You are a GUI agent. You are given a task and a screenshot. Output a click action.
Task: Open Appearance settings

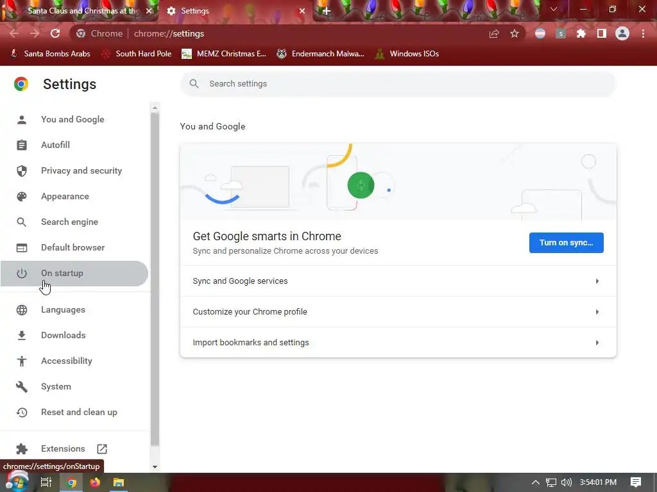[74, 196]
